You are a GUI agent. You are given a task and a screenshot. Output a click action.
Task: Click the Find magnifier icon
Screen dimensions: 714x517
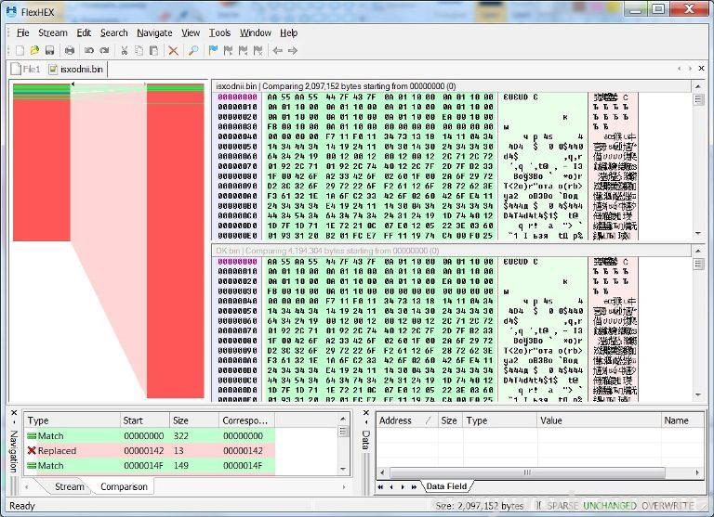click(x=193, y=50)
